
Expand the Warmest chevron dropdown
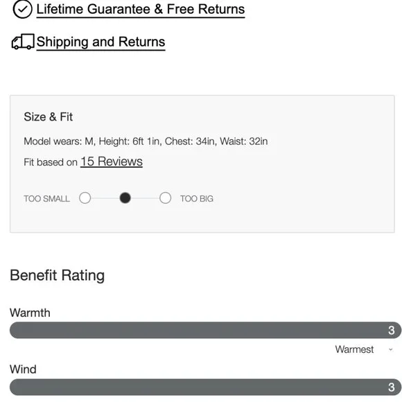pyautogui.click(x=390, y=349)
